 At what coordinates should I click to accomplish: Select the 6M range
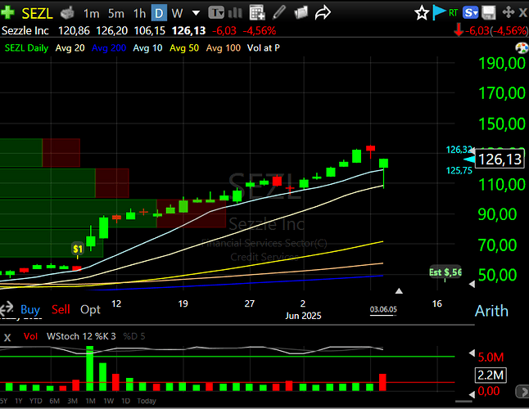coord(54,401)
